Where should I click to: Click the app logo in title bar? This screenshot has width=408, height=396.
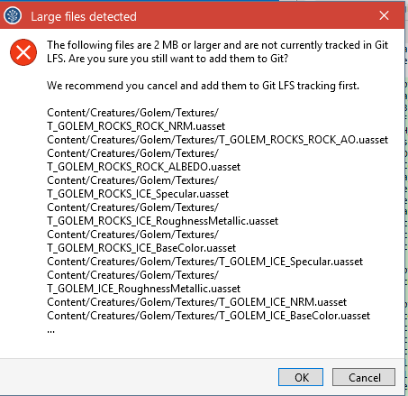13,15
